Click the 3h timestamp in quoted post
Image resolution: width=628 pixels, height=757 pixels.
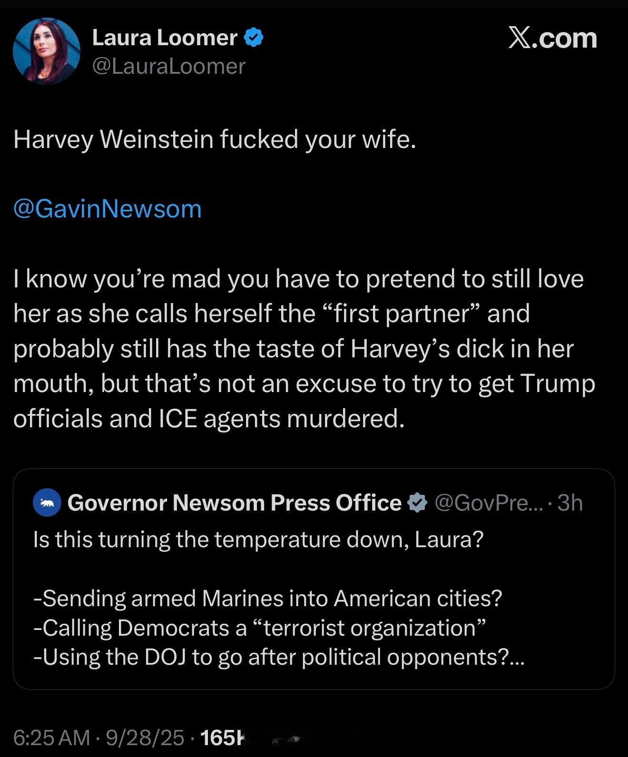coord(570,503)
